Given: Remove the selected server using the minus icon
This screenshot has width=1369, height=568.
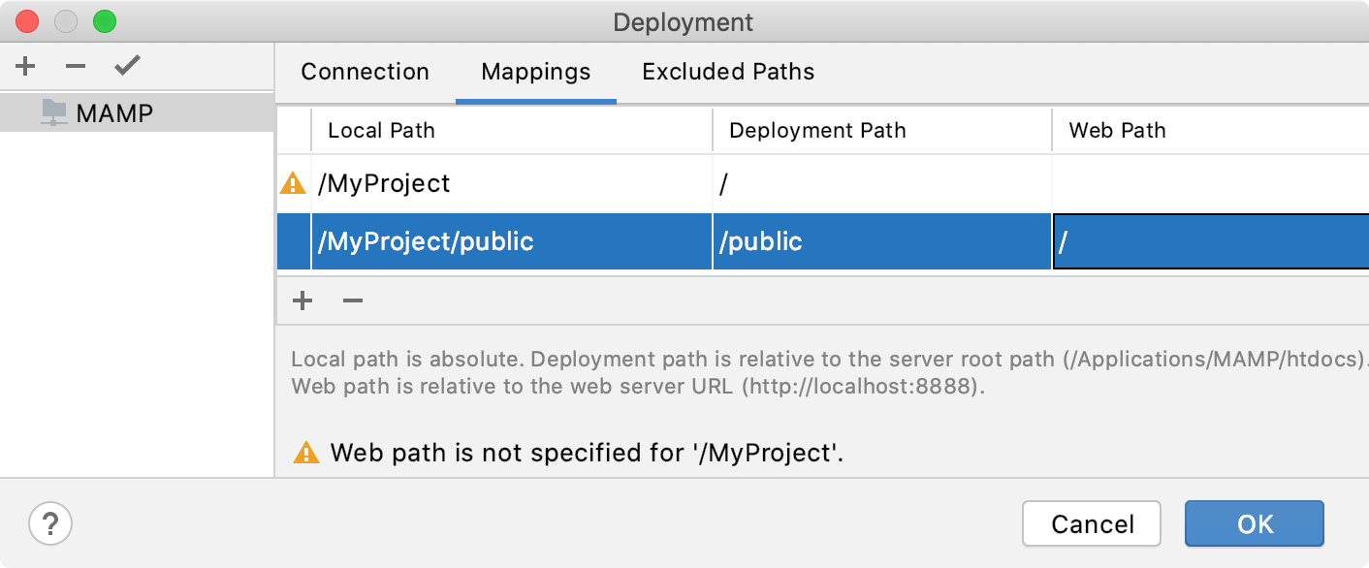Looking at the screenshot, I should [75, 66].
